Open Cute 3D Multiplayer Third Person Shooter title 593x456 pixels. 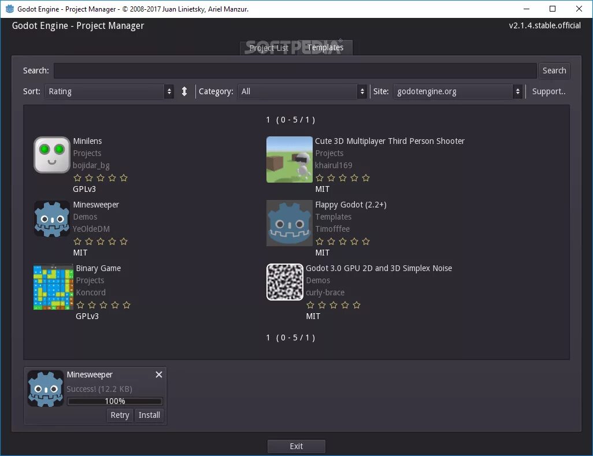pyautogui.click(x=390, y=141)
